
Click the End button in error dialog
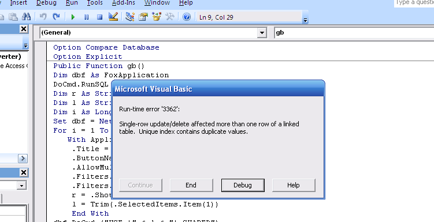(x=191, y=185)
